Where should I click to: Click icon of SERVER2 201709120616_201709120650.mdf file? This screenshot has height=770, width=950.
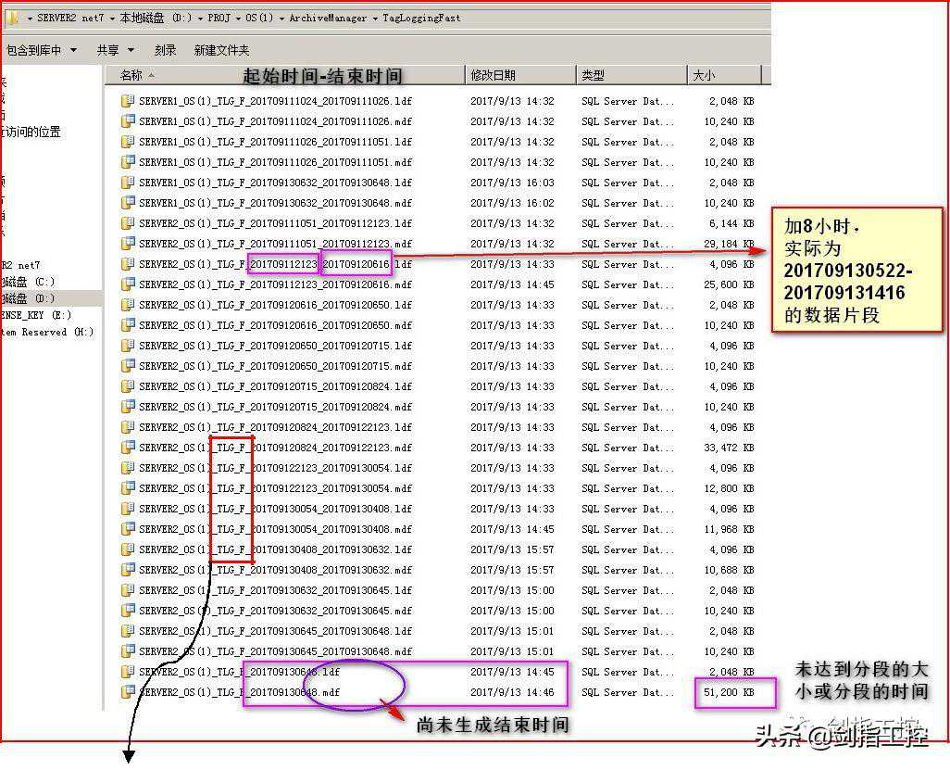(129, 325)
